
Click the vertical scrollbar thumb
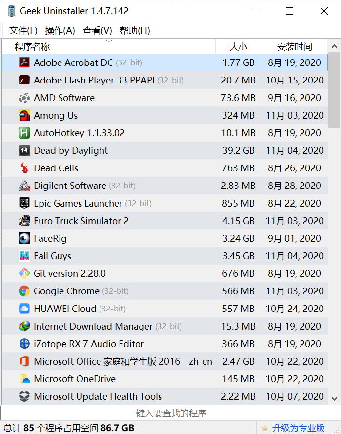334,90
